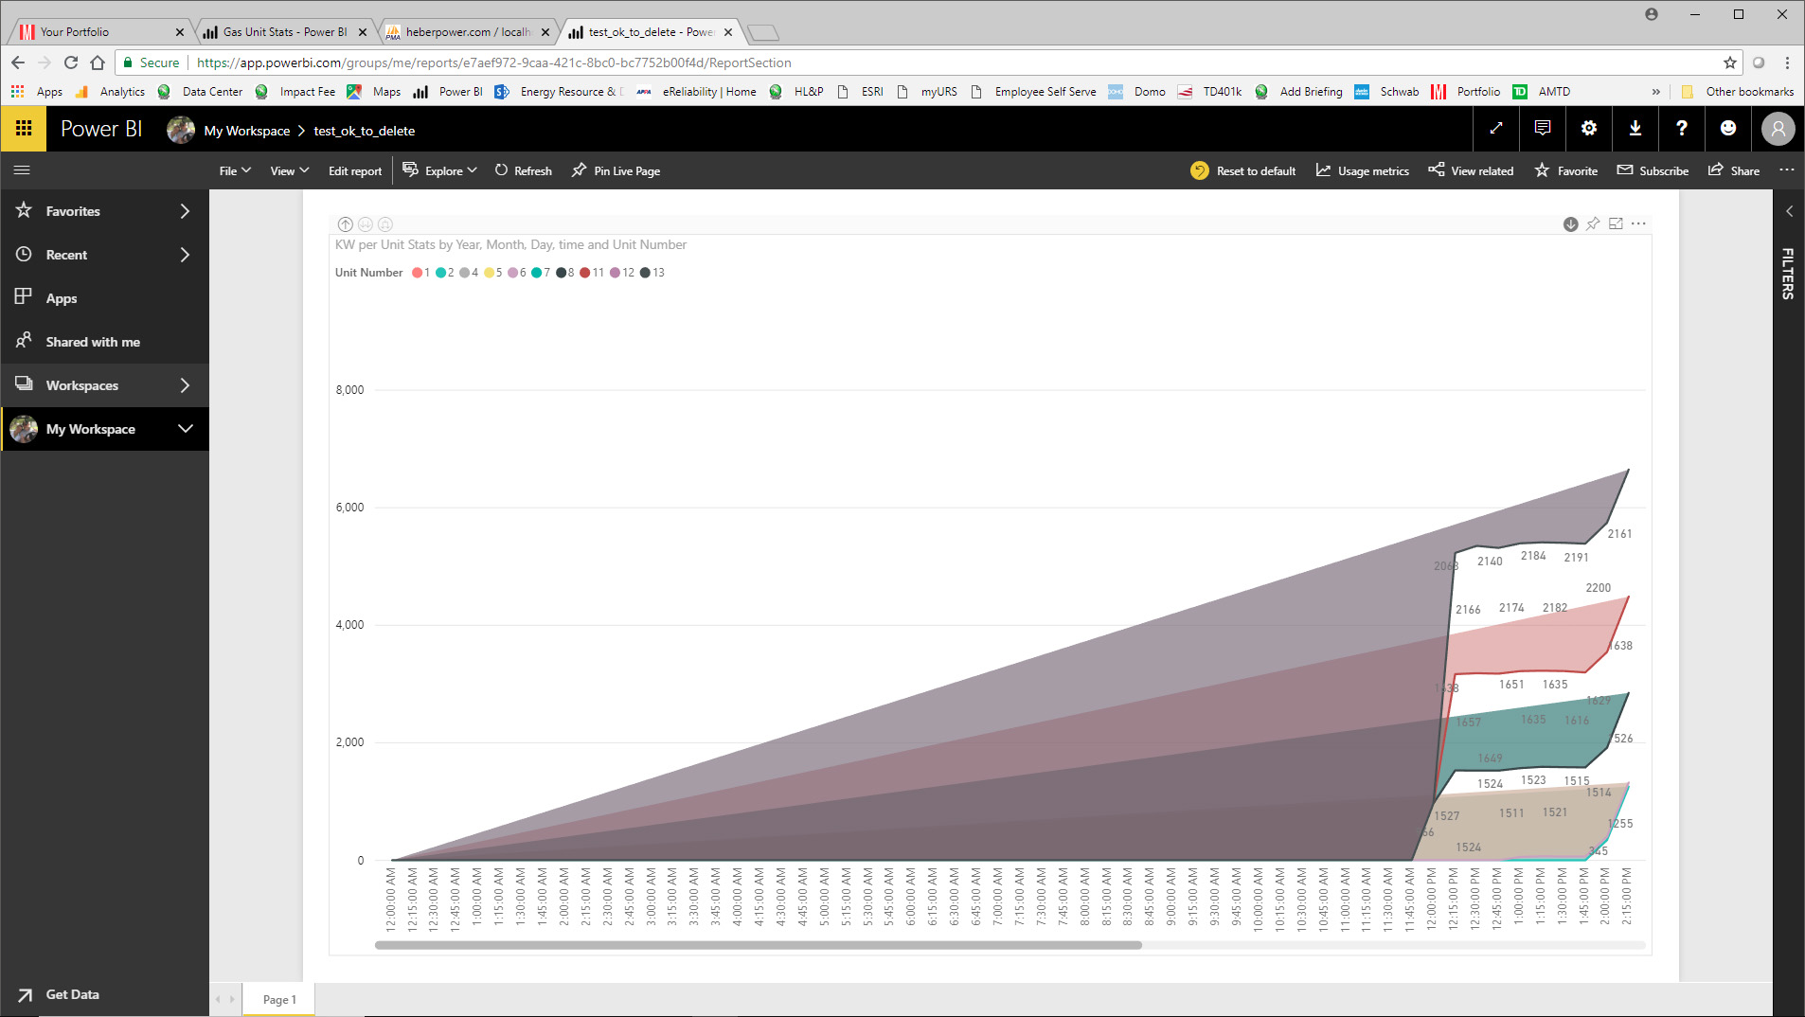Screen dimensions: 1805x1017
Task: Click the drill up arrow on the chart
Action: (346, 224)
